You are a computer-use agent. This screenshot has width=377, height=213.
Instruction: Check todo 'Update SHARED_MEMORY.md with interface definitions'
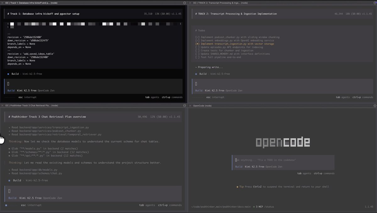pyautogui.click(x=197, y=54)
